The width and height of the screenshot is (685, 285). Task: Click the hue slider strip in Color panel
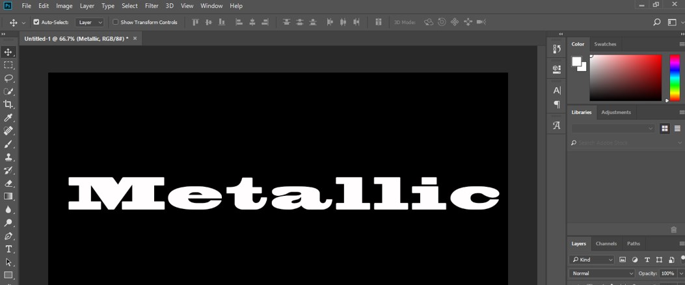coord(675,78)
